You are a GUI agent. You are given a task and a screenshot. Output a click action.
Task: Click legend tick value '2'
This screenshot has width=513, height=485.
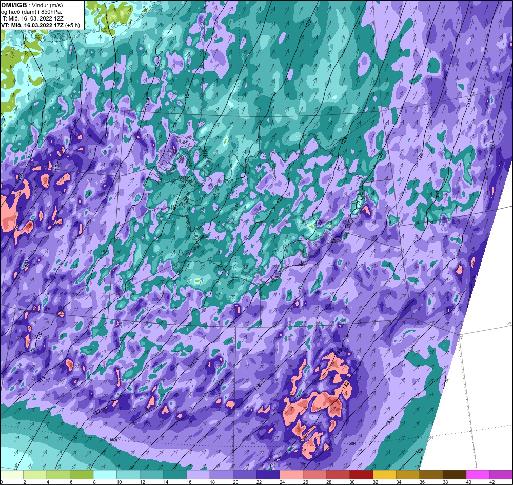click(24, 482)
